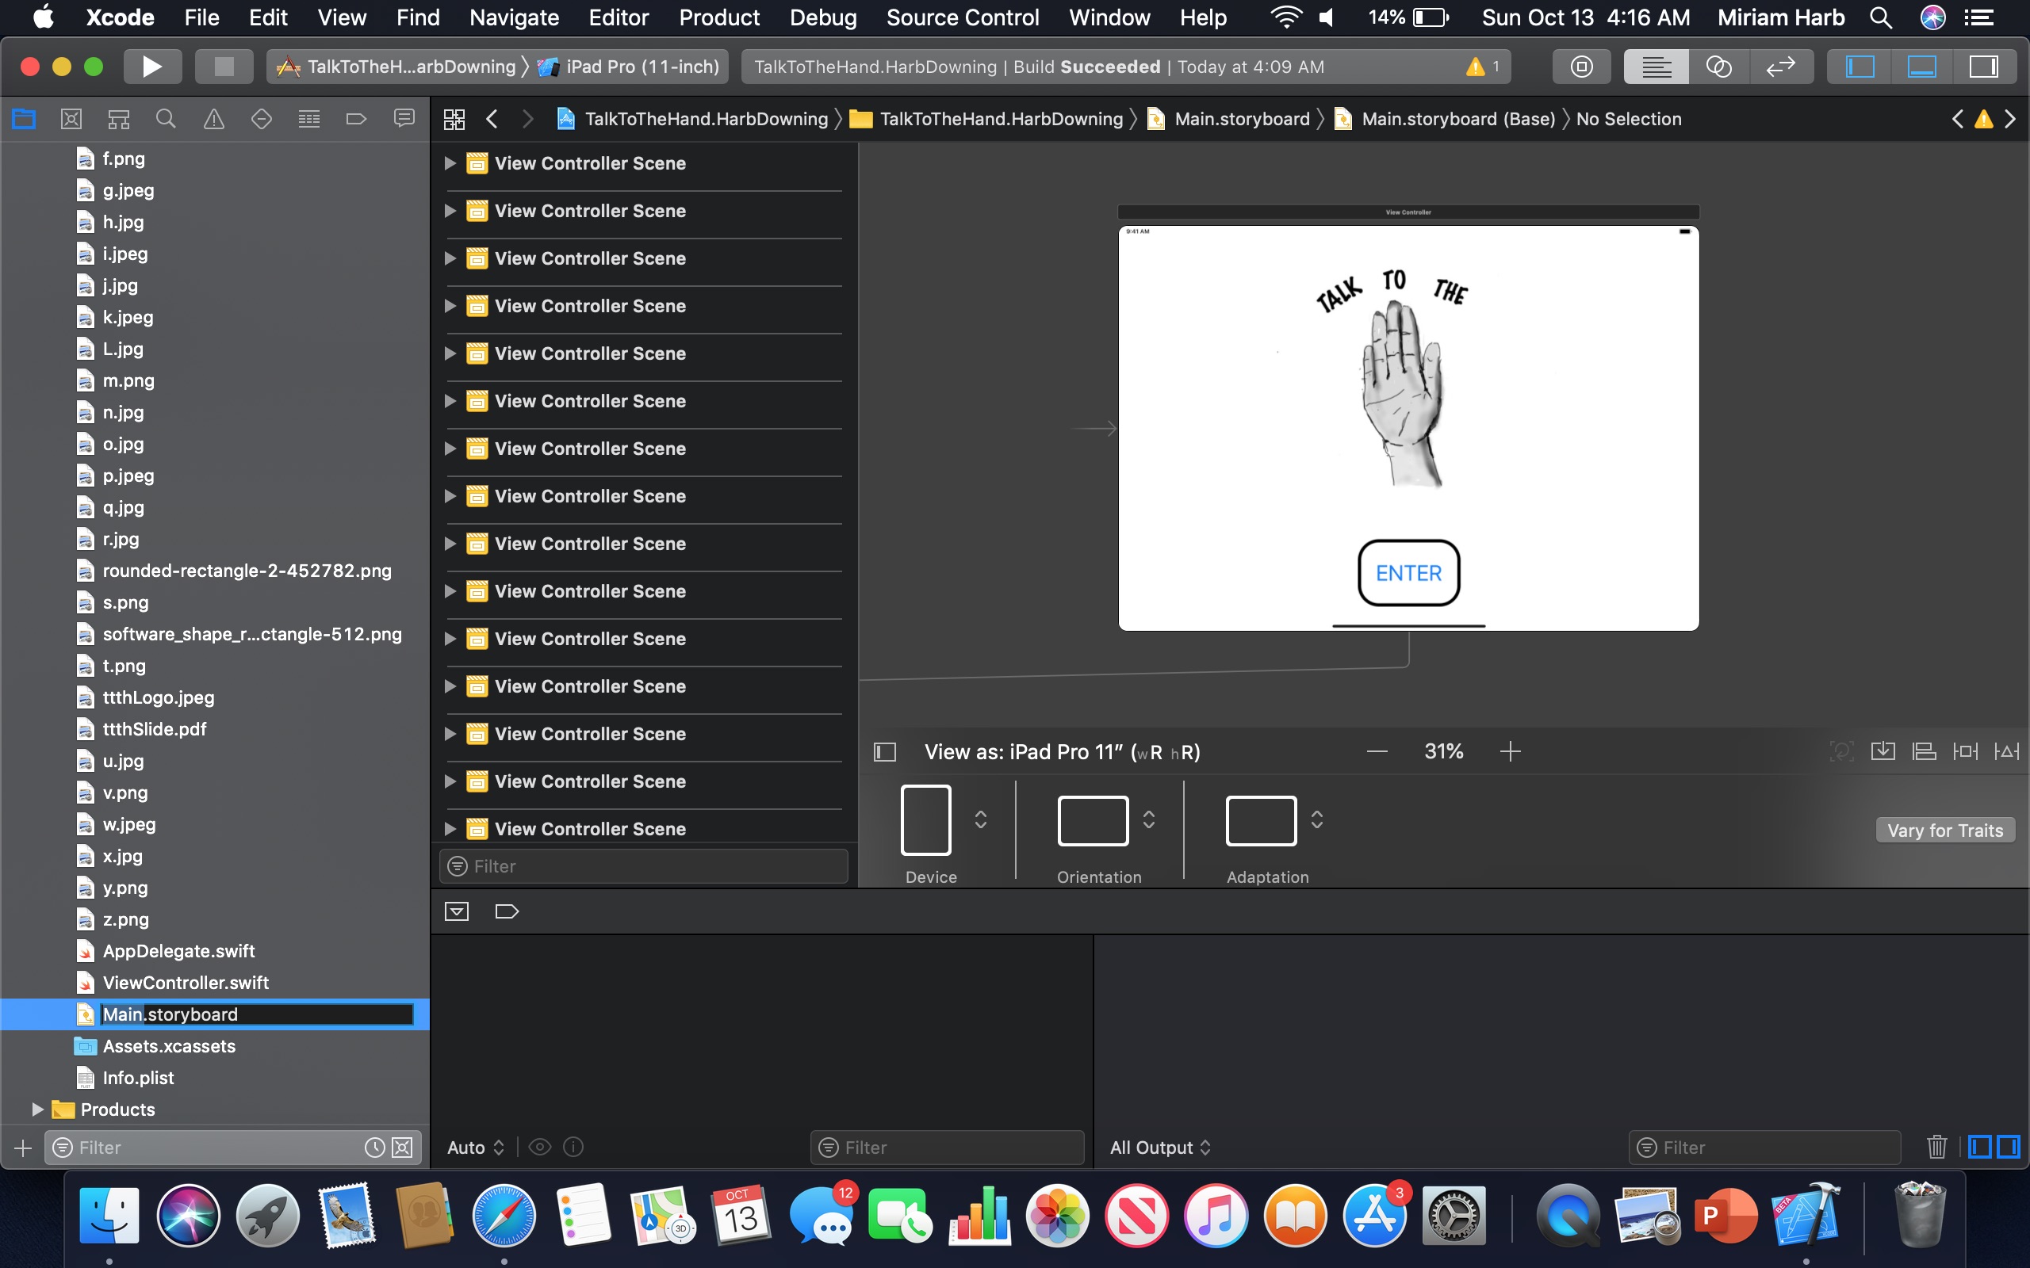The image size is (2030, 1268).
Task: Open the Library button in toolbar
Action: click(x=1581, y=67)
